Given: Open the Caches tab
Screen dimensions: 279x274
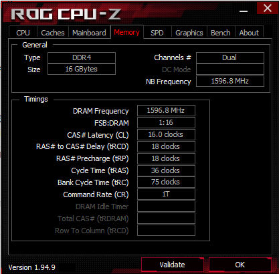Looking at the screenshot, I should click(53, 33).
